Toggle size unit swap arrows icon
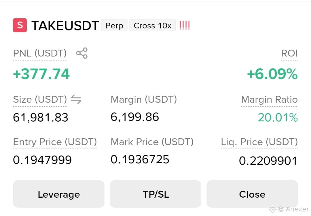 coord(76,99)
